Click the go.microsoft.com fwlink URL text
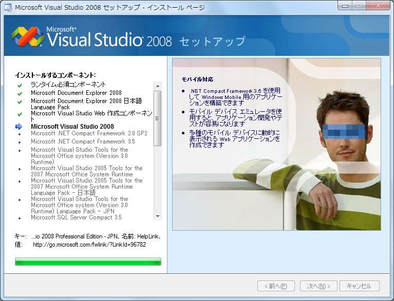394x301 pixels. click(x=89, y=245)
